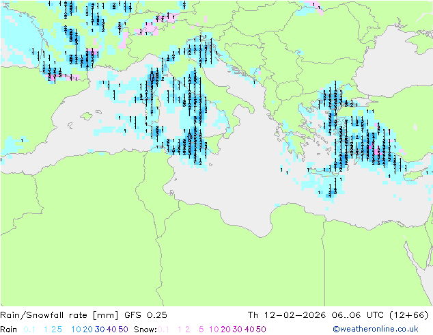Click the "Rain/Snowfall rate [mm]" title text
This screenshot has width=433, height=335.
[59, 315]
